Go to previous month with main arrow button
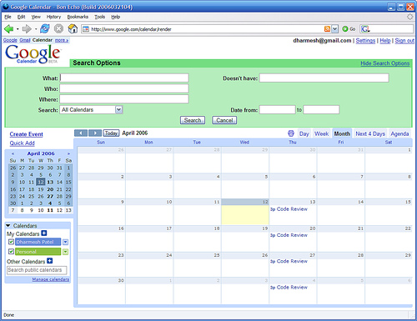417x321 pixels. pyautogui.click(x=81, y=133)
